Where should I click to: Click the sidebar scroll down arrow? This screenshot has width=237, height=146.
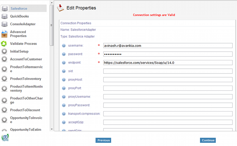point(52,129)
